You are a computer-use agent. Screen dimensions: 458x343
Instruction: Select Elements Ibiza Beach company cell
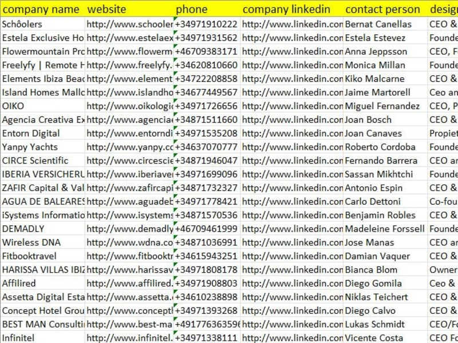pyautogui.click(x=42, y=78)
